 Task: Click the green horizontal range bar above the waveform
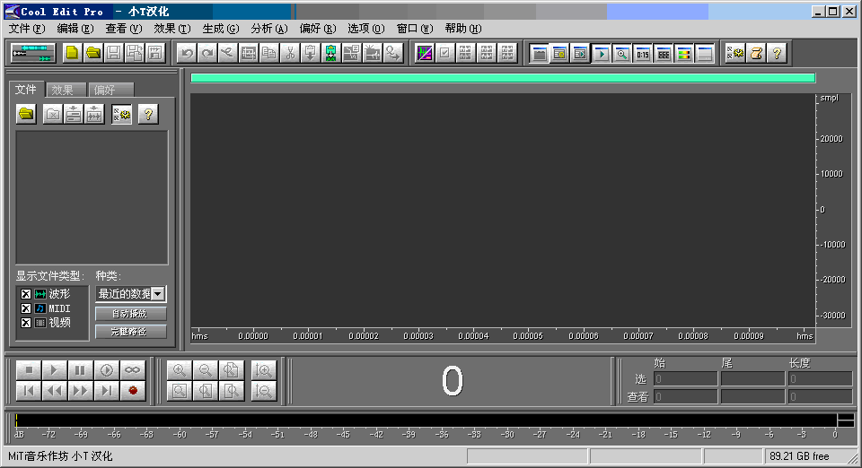pyautogui.click(x=503, y=78)
